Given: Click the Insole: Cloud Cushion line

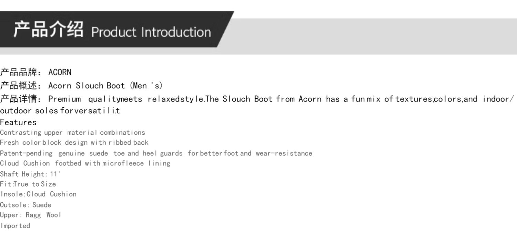Looking at the screenshot, I should click(38, 194).
